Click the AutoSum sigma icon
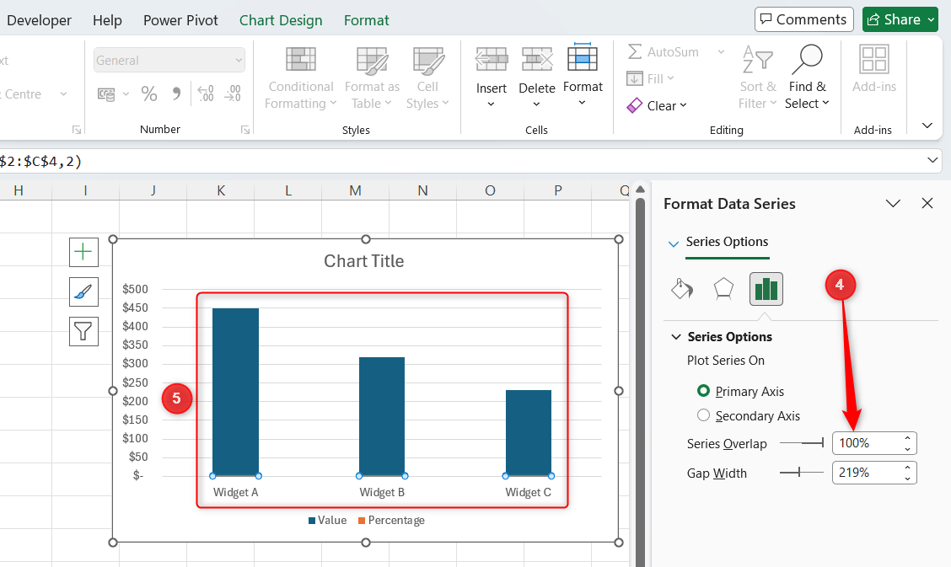This screenshot has width=951, height=567. 634,51
